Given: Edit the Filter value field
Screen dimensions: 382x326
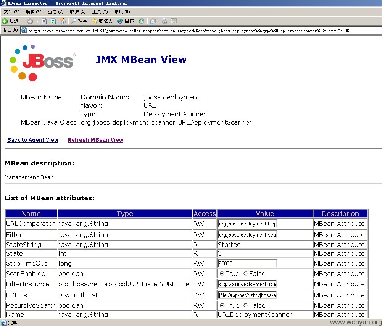Looking at the screenshot, I should tap(247, 235).
